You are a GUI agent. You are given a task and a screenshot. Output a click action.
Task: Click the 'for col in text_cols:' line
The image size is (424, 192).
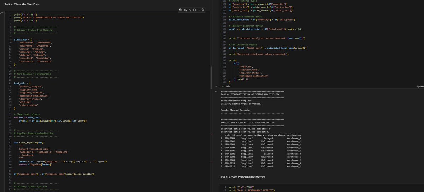pos(28,118)
